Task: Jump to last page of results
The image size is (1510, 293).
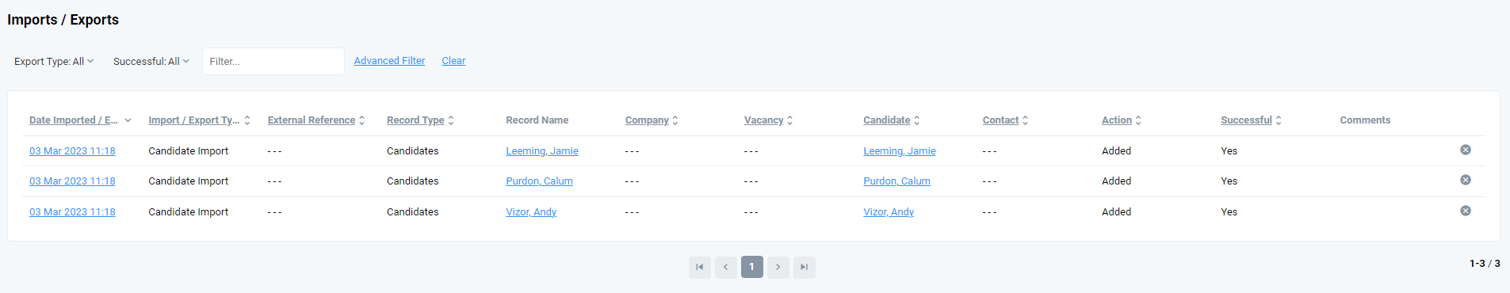Action: [x=804, y=267]
